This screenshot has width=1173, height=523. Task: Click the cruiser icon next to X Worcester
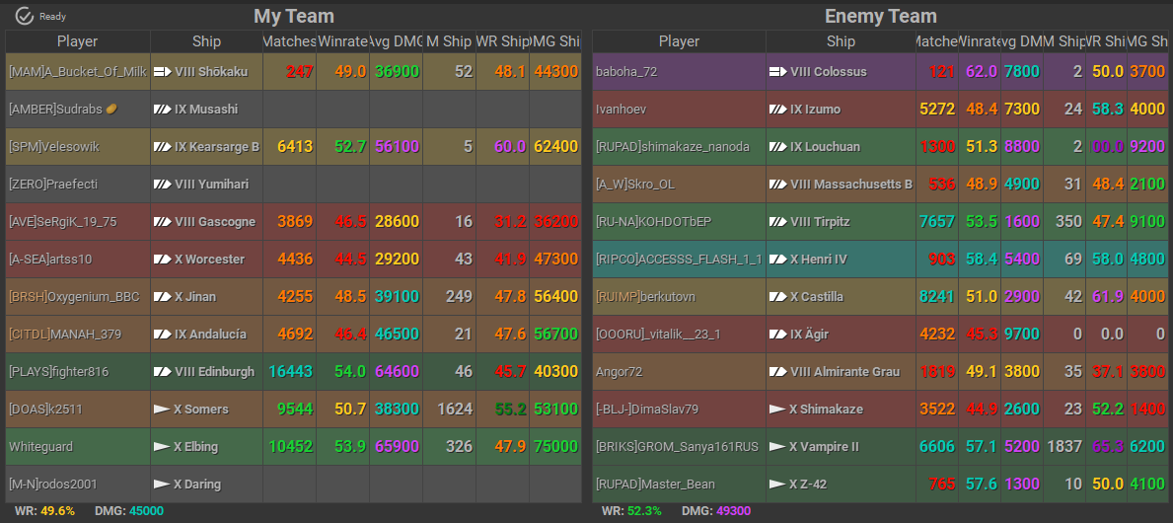[x=162, y=260]
